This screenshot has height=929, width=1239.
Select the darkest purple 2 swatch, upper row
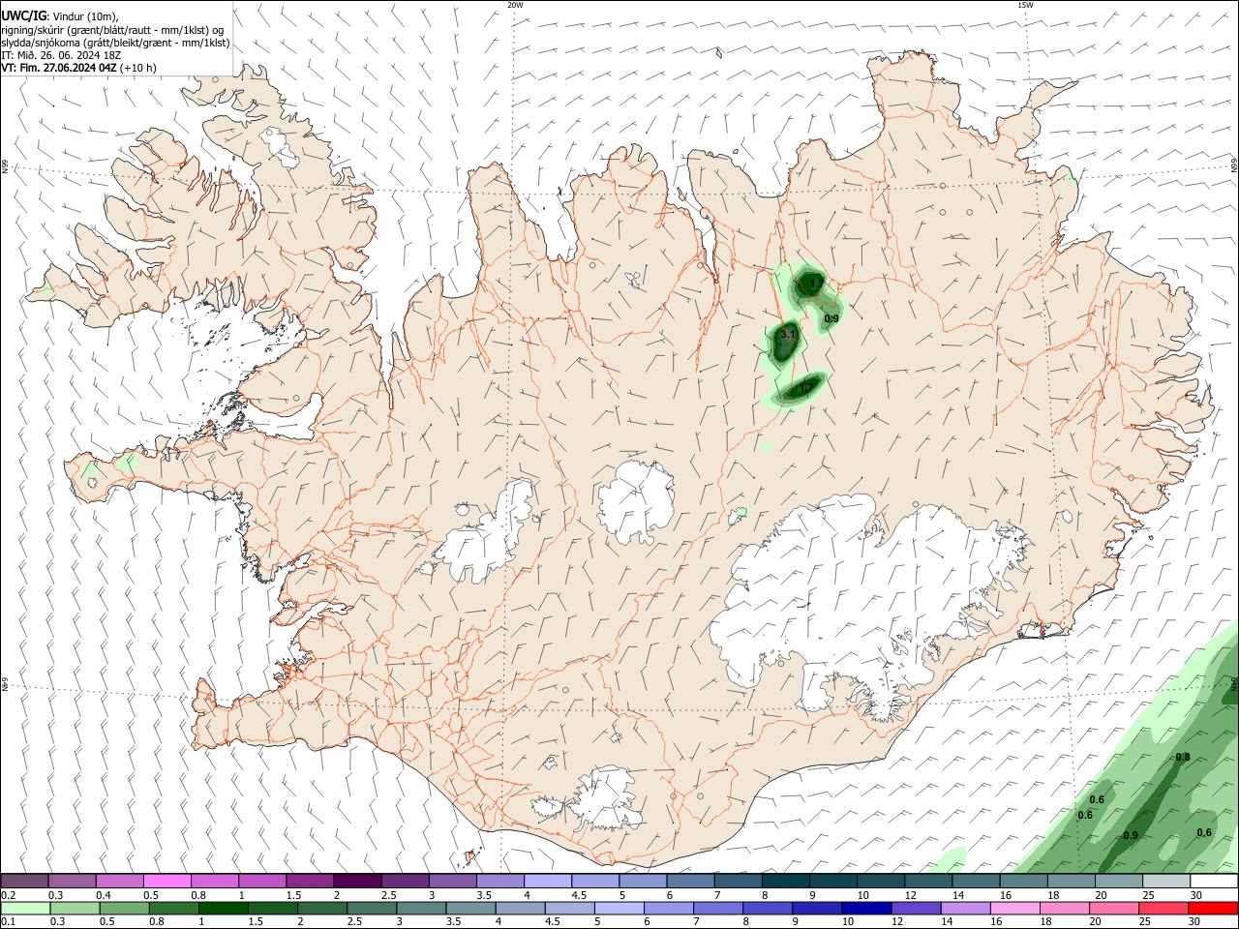(357, 881)
